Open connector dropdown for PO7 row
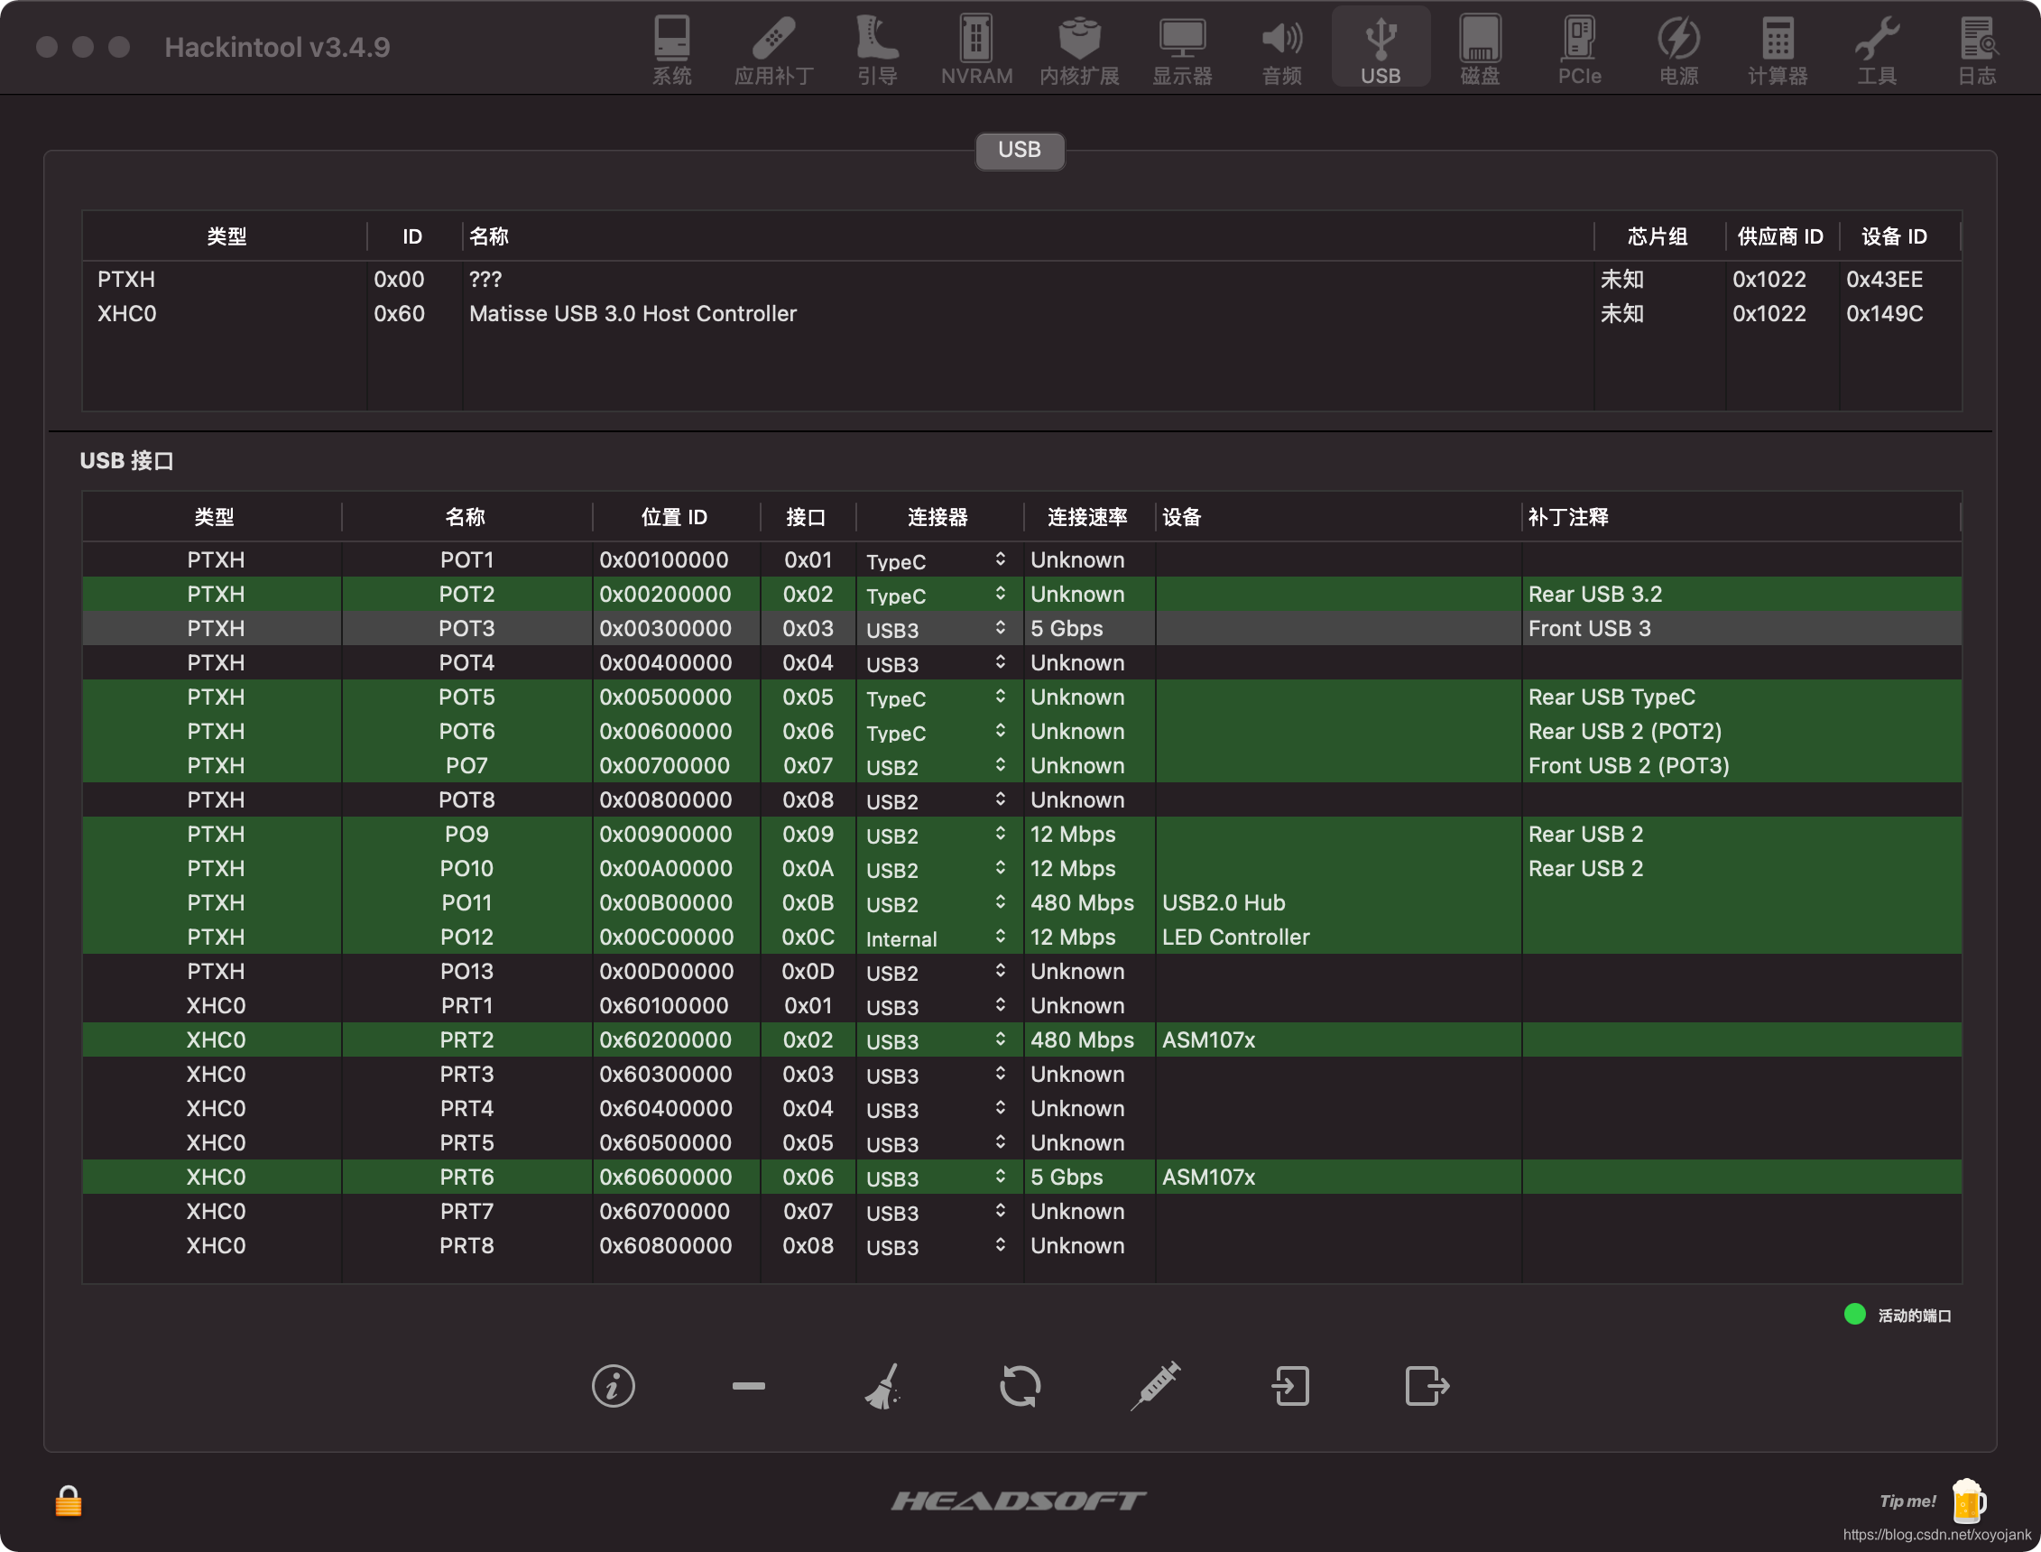Image resolution: width=2041 pixels, height=1552 pixels. click(1000, 766)
